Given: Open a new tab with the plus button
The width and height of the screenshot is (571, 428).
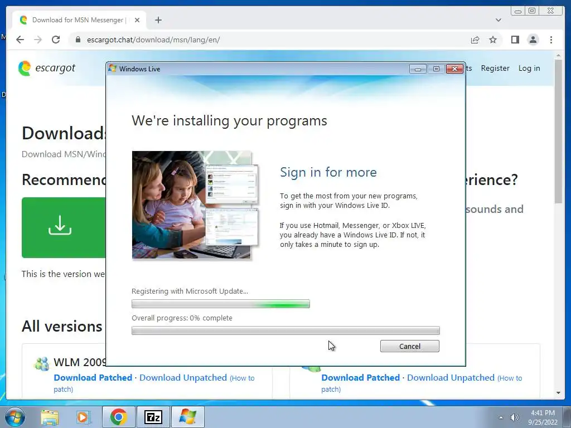Looking at the screenshot, I should click(158, 20).
